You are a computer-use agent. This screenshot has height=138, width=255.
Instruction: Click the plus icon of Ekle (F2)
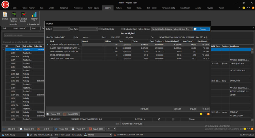point(4,129)
